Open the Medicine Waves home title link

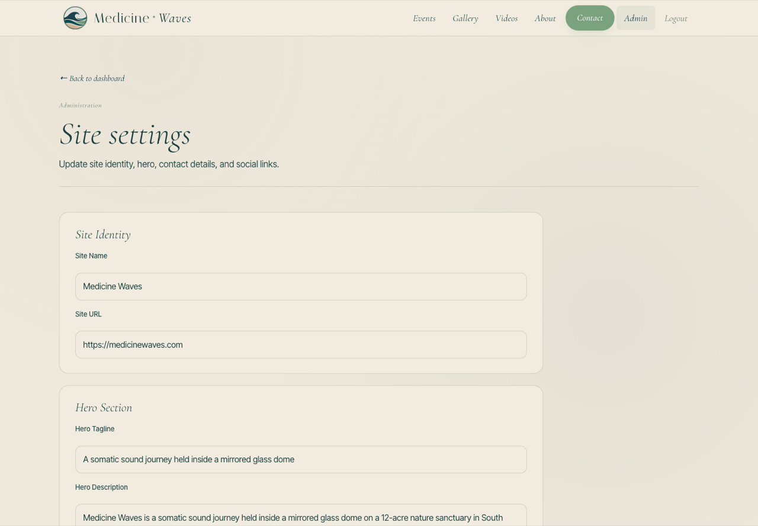[x=142, y=18]
